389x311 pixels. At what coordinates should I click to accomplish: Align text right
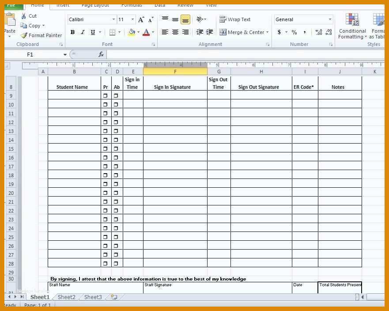coord(185,32)
